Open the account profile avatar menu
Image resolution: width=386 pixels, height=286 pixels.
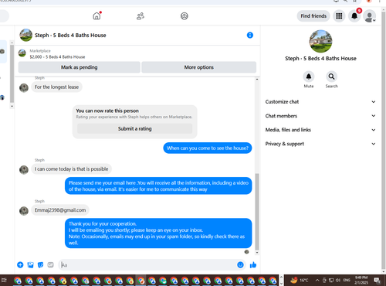click(370, 16)
